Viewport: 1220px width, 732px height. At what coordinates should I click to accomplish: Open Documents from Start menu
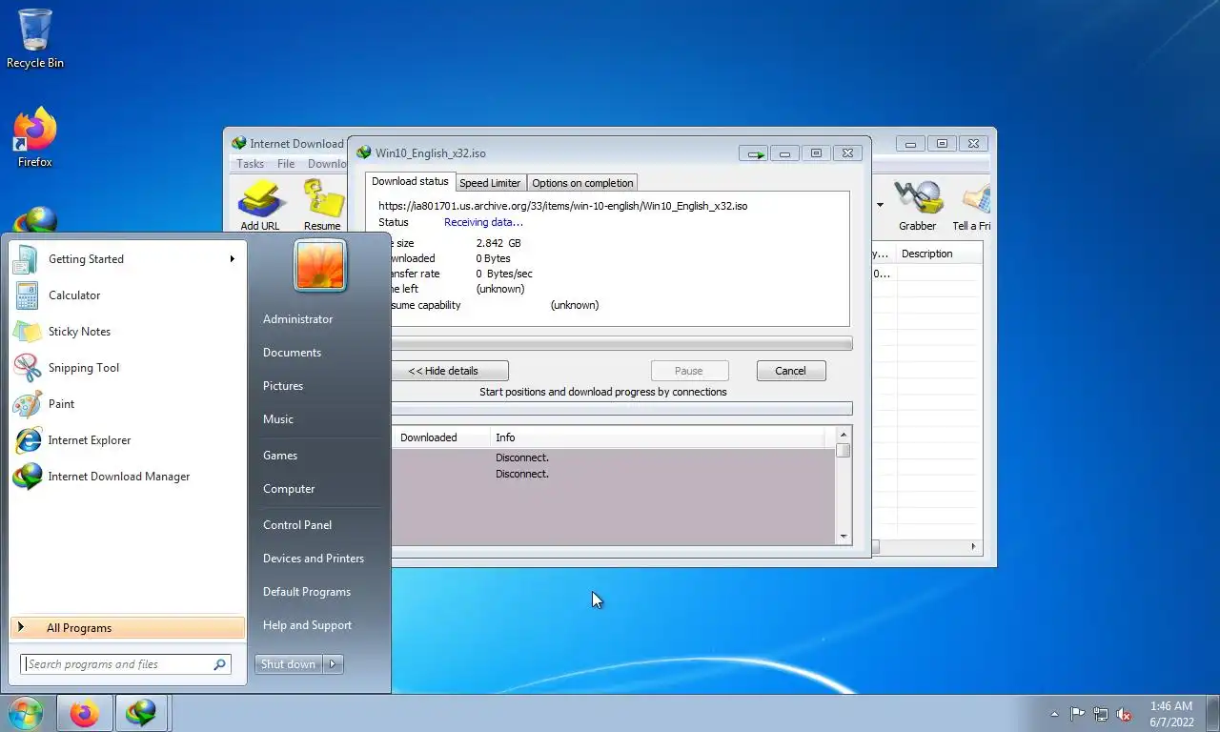[x=292, y=353]
